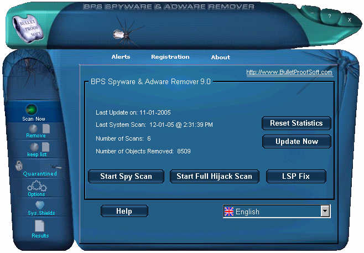Click the English language field
This screenshot has height=253, width=364.
coord(277,211)
